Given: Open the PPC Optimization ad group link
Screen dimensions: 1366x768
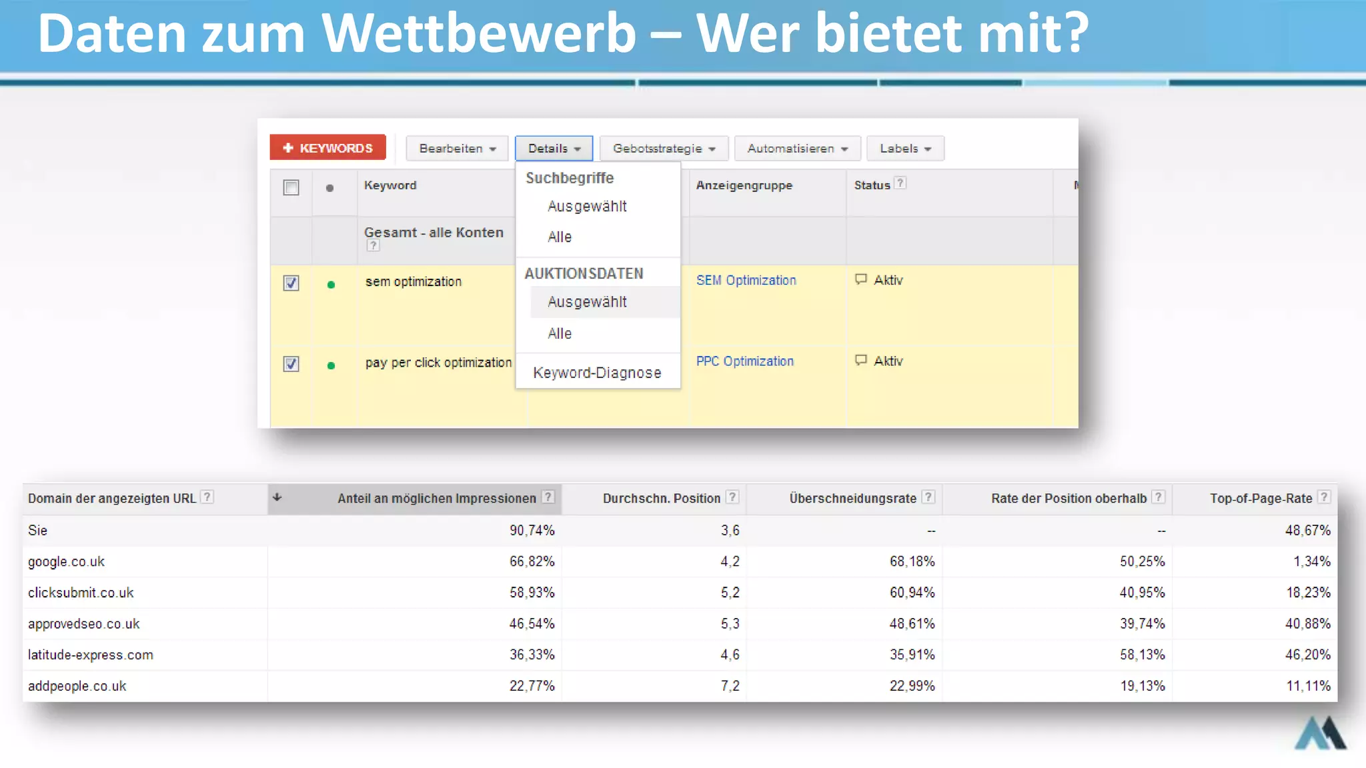Looking at the screenshot, I should click(x=744, y=361).
